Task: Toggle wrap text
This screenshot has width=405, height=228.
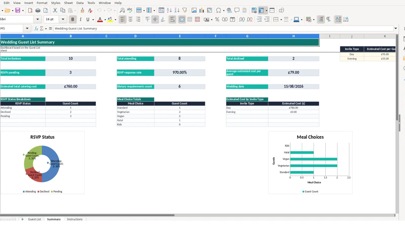Action: 172,20
